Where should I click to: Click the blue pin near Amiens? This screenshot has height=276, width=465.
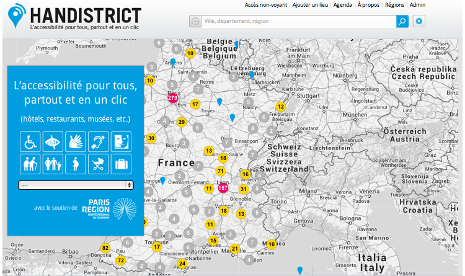tap(173, 62)
